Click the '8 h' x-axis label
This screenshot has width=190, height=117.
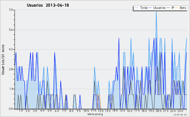coord(71,111)
